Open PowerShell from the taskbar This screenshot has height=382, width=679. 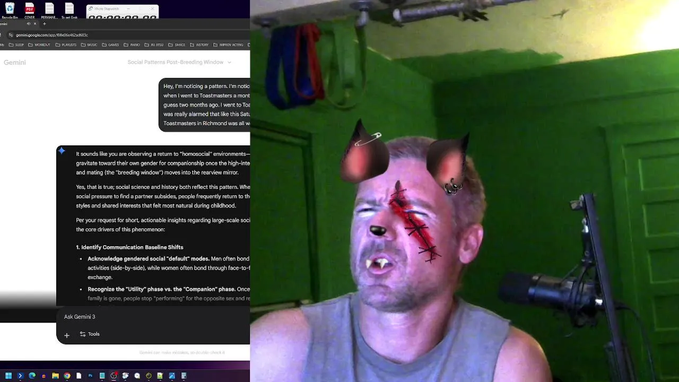tap(21, 376)
